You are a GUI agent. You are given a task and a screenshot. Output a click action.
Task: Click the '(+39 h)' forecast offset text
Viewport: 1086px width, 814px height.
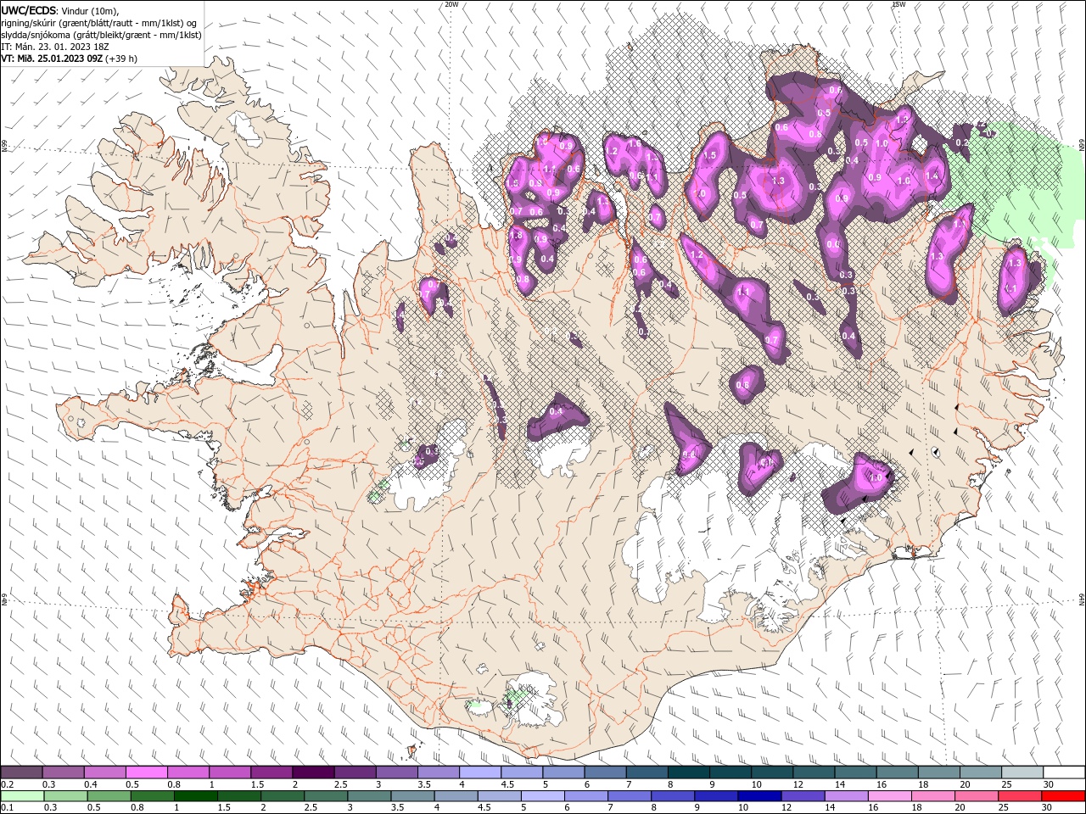(x=122, y=59)
